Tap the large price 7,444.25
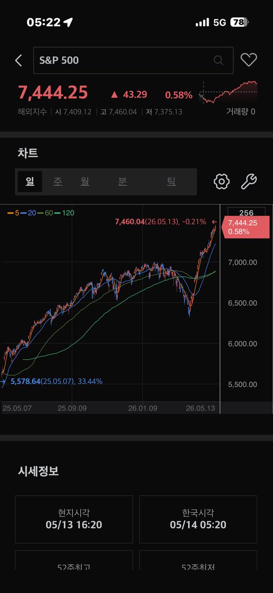Viewport: 273px width, 593px height. click(53, 92)
